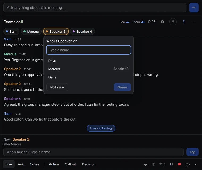Screen dimensions: 202x170
Task: Pause the recording
Action: (171, 164)
